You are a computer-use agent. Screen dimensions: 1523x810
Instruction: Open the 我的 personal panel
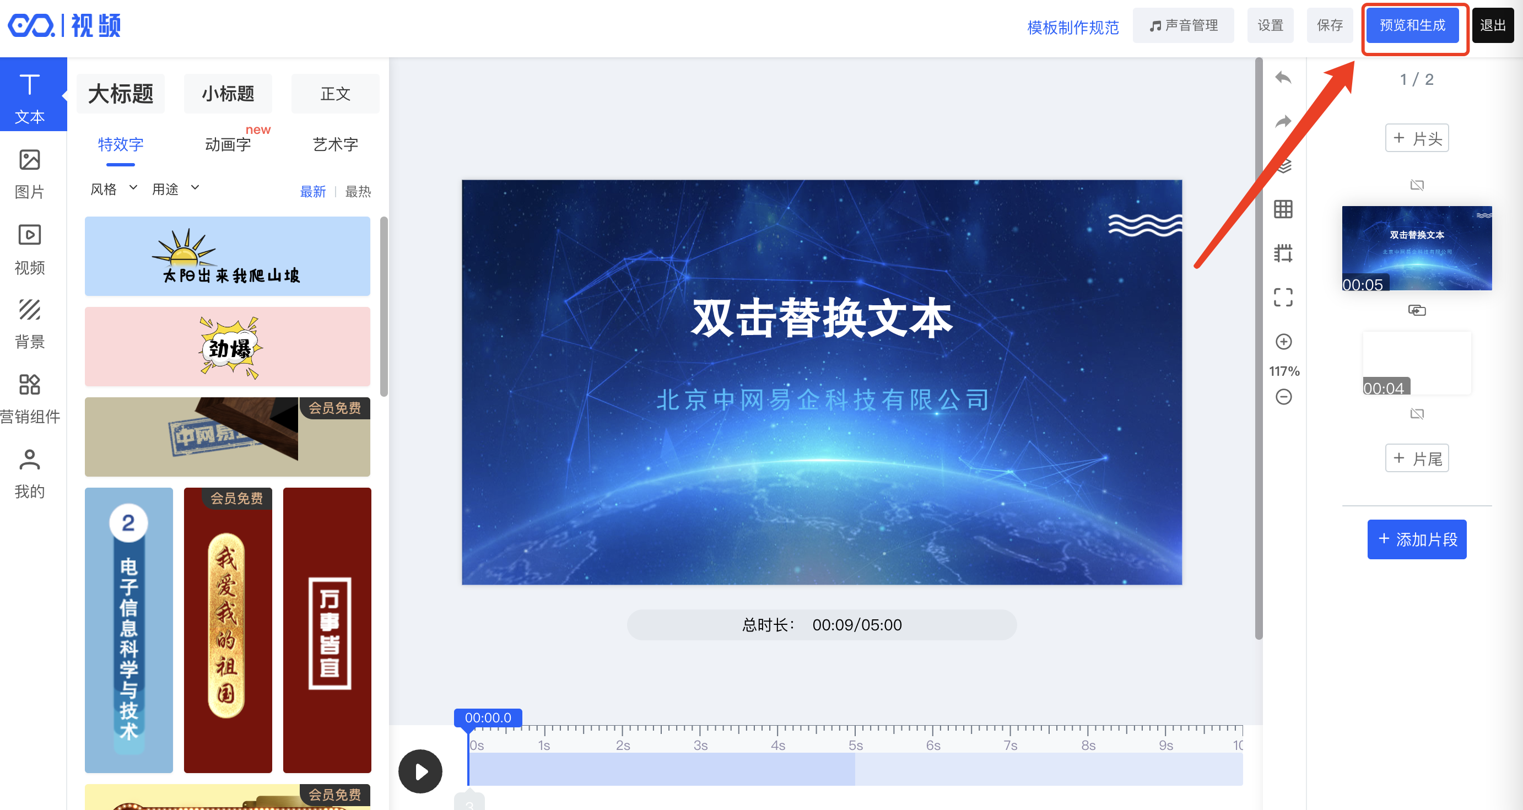pos(30,473)
